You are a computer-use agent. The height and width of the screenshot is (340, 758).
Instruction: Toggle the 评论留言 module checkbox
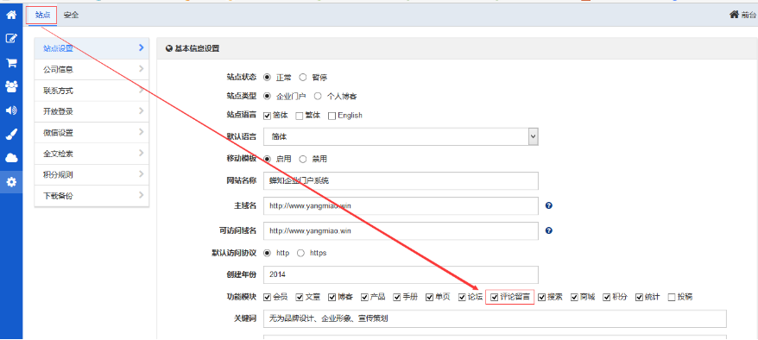click(494, 298)
